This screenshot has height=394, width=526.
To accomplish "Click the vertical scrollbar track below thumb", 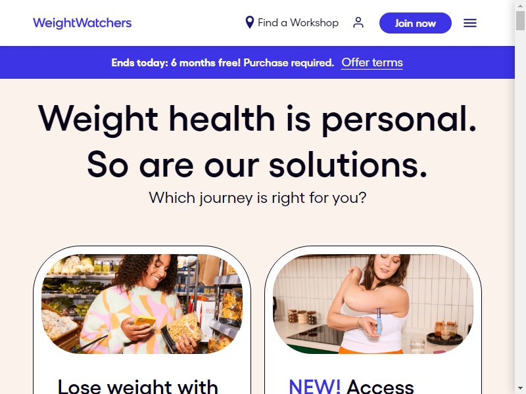I will click(x=520, y=208).
